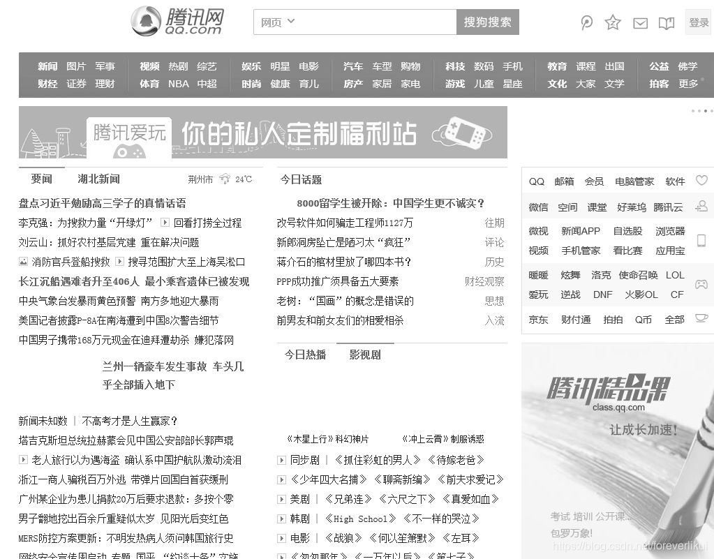Click the 登录 login button

tap(699, 22)
